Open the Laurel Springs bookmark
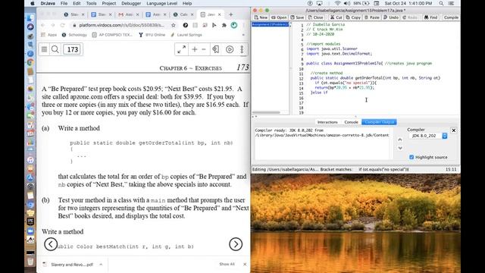Viewport: 485px width, 273px height. click(x=186, y=35)
